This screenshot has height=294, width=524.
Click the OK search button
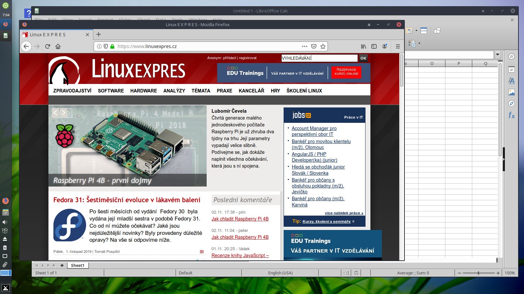(x=363, y=58)
